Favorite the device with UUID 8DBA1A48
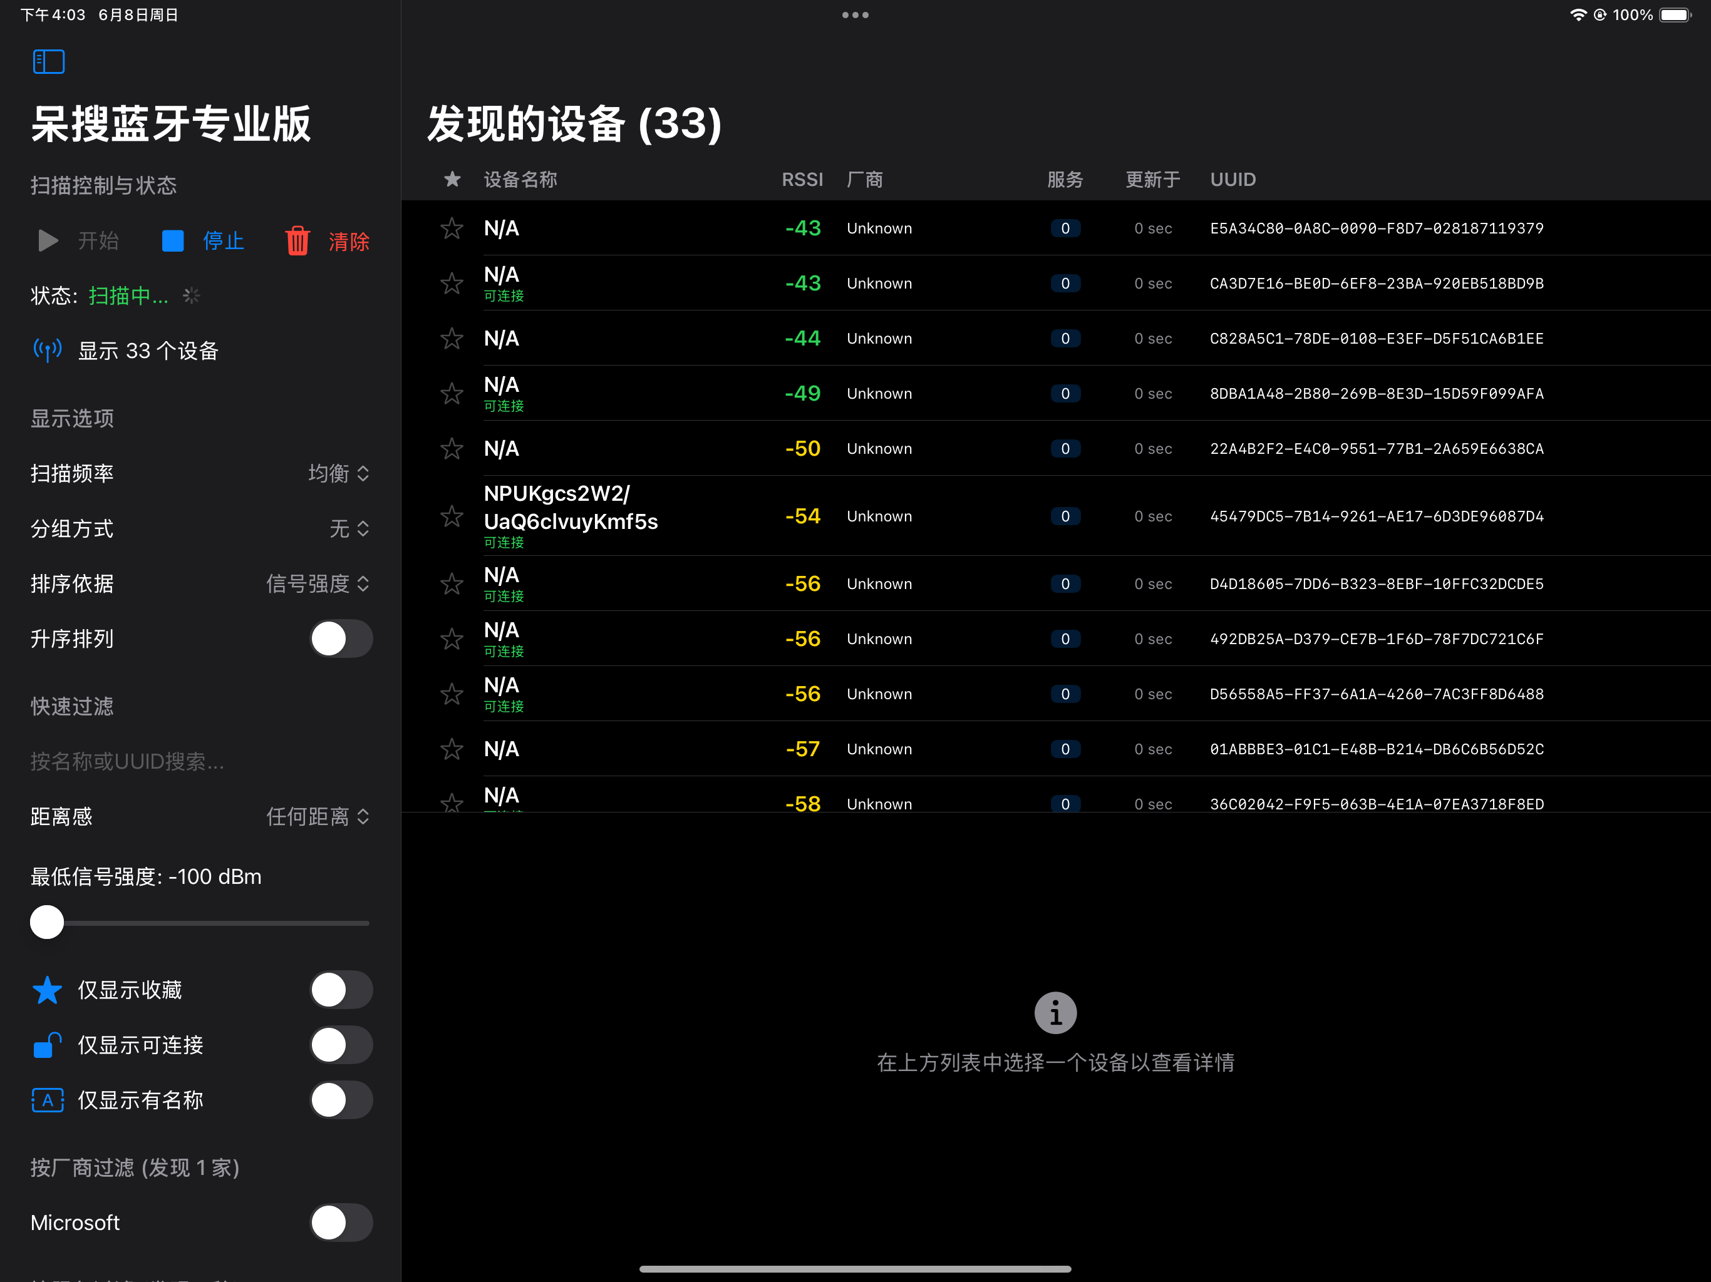The image size is (1711, 1282). (452, 394)
